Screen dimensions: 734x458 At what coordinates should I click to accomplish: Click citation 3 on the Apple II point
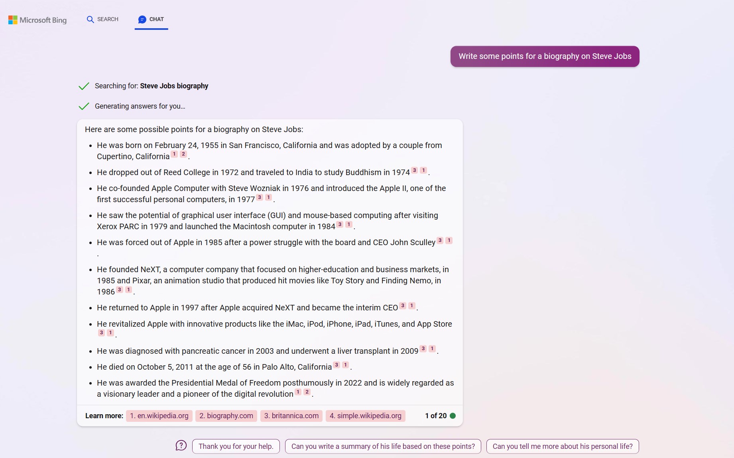pyautogui.click(x=260, y=197)
